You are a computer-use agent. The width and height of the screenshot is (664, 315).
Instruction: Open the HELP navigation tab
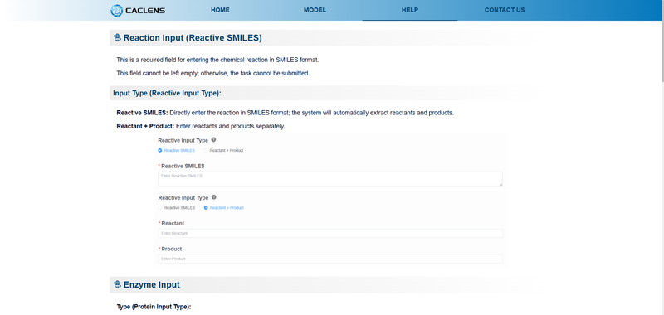point(410,10)
